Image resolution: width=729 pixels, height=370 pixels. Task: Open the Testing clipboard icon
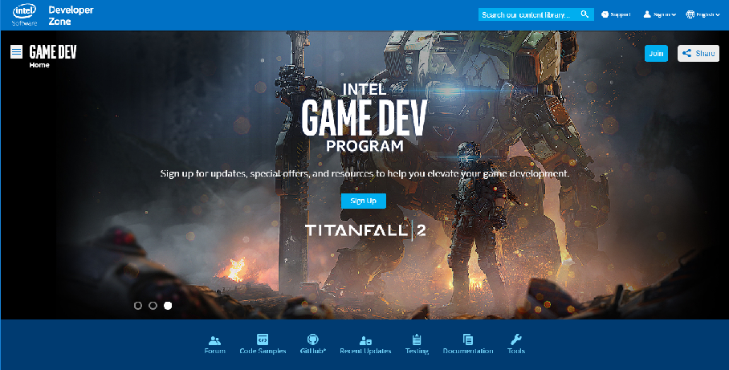pyautogui.click(x=417, y=340)
